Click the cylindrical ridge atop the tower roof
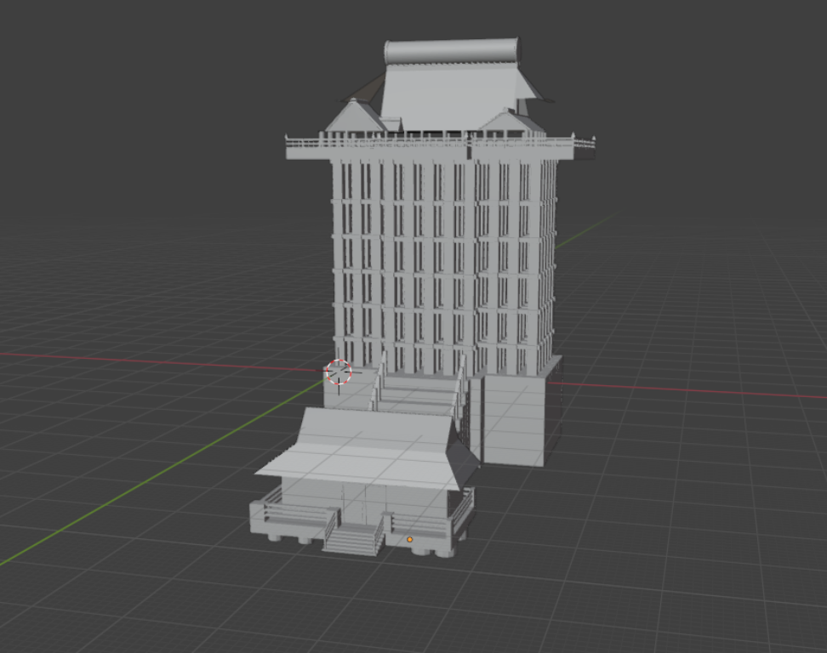The height and width of the screenshot is (653, 827). (x=452, y=51)
